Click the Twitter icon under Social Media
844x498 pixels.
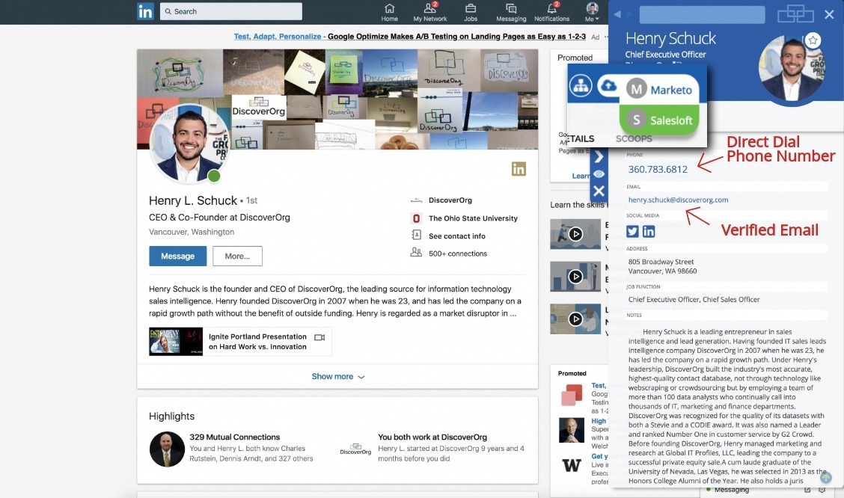632,231
